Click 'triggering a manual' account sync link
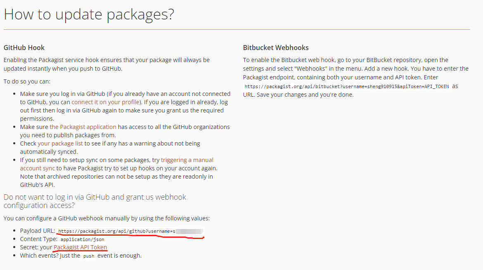 (x=187, y=160)
